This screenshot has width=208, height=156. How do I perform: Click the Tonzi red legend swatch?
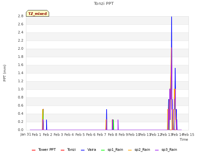[x=62, y=150]
